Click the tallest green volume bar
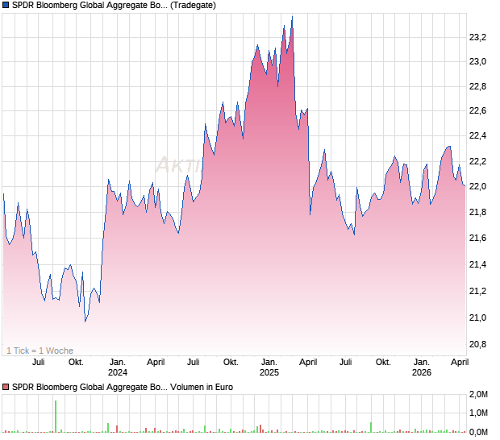Screen dimensions: 500x440 [x=56, y=417]
